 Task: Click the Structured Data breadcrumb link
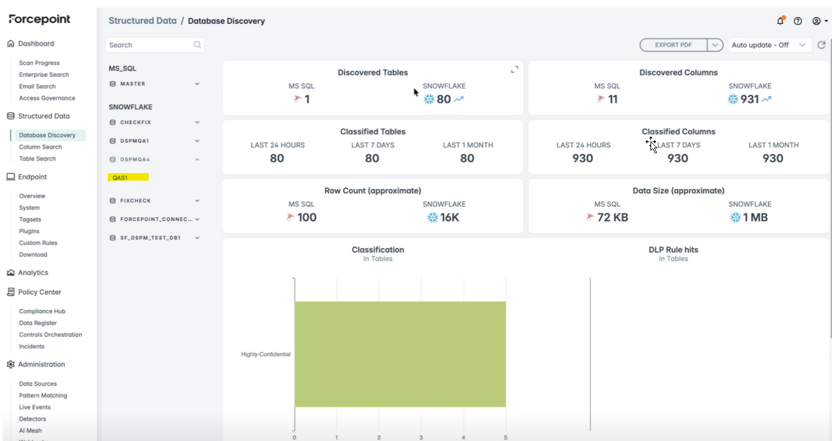click(142, 21)
